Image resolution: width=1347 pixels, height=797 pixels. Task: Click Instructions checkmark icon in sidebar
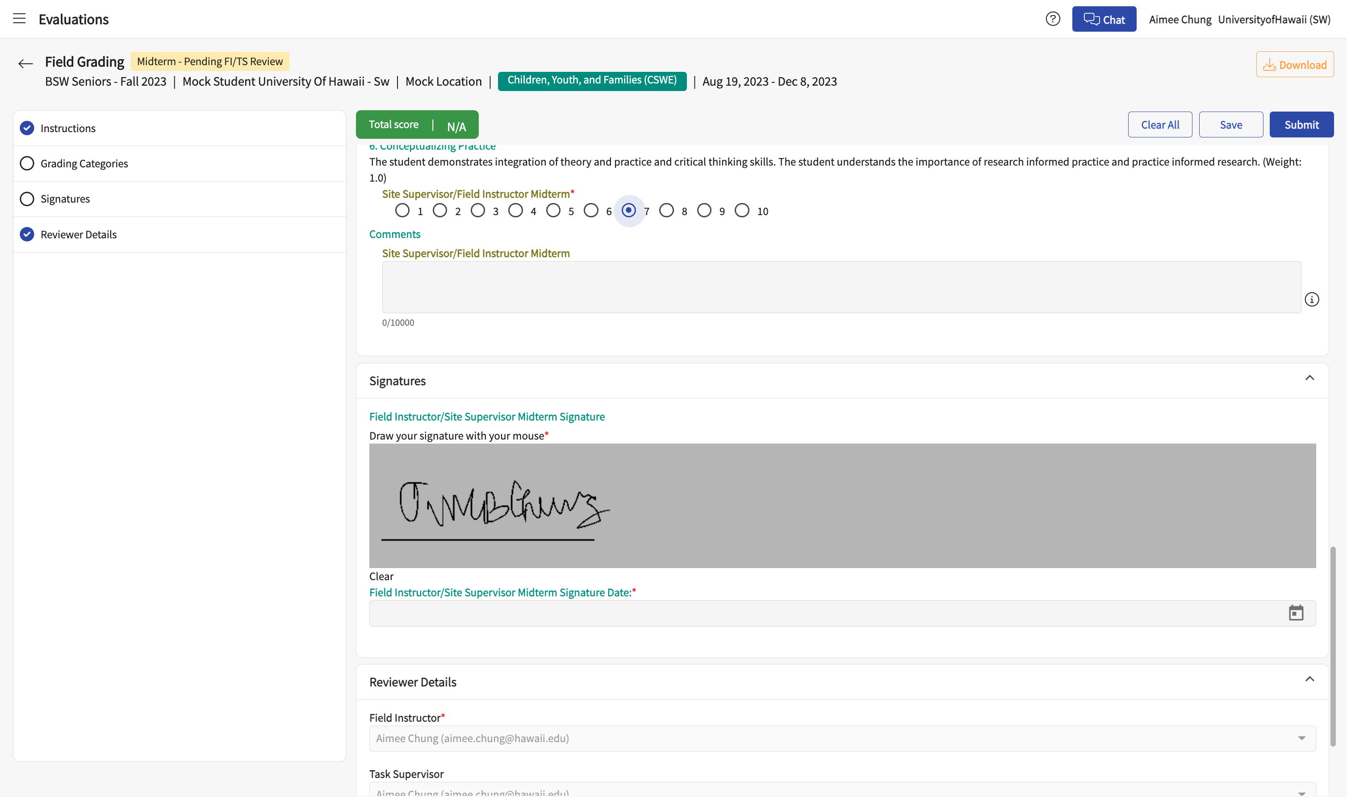(x=27, y=128)
